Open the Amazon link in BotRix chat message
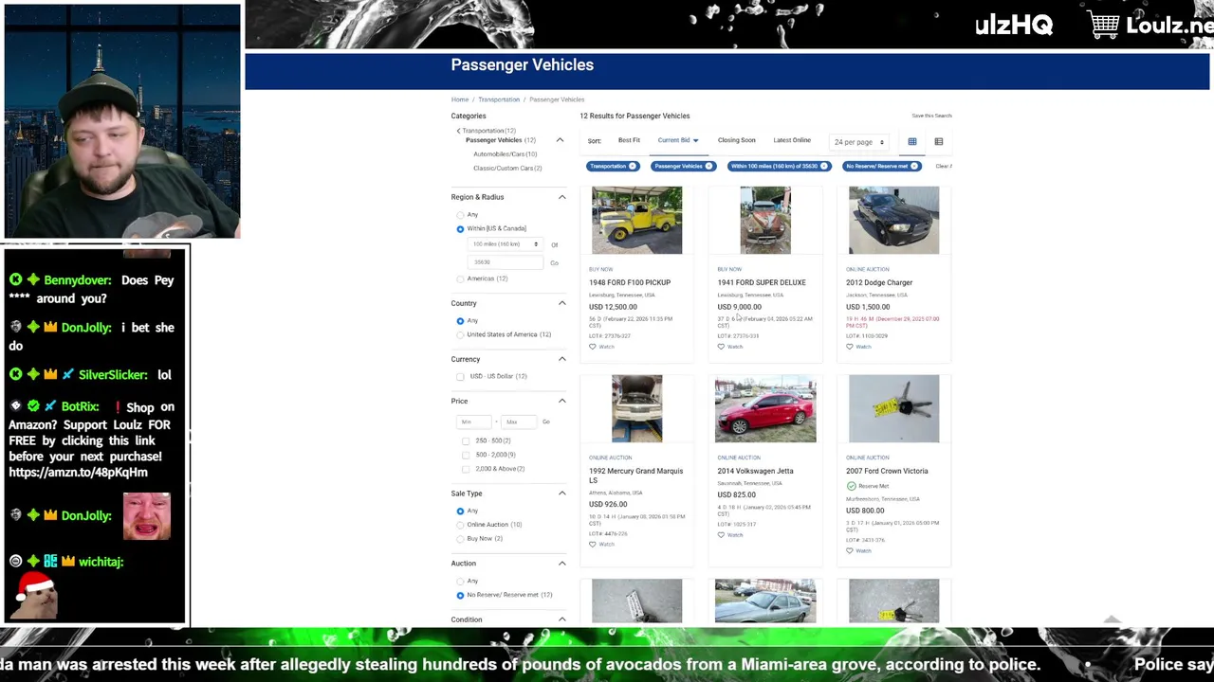The width and height of the screenshot is (1214, 682). pos(78,473)
